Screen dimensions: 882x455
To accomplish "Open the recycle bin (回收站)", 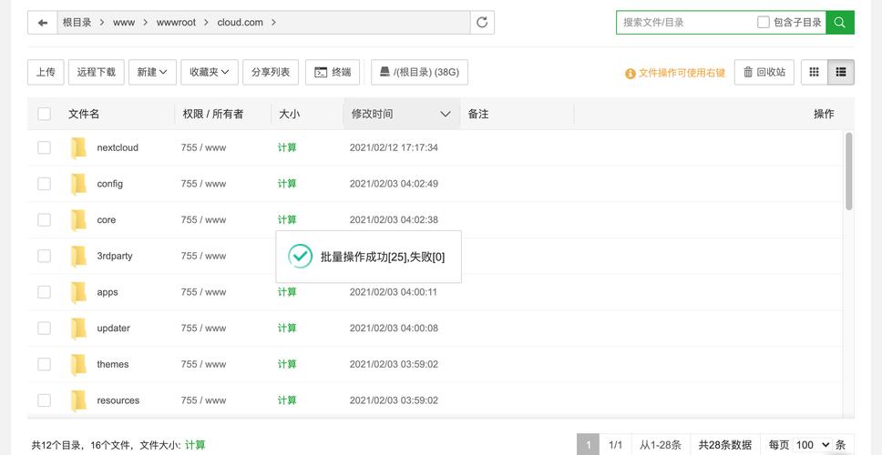I will [764, 72].
